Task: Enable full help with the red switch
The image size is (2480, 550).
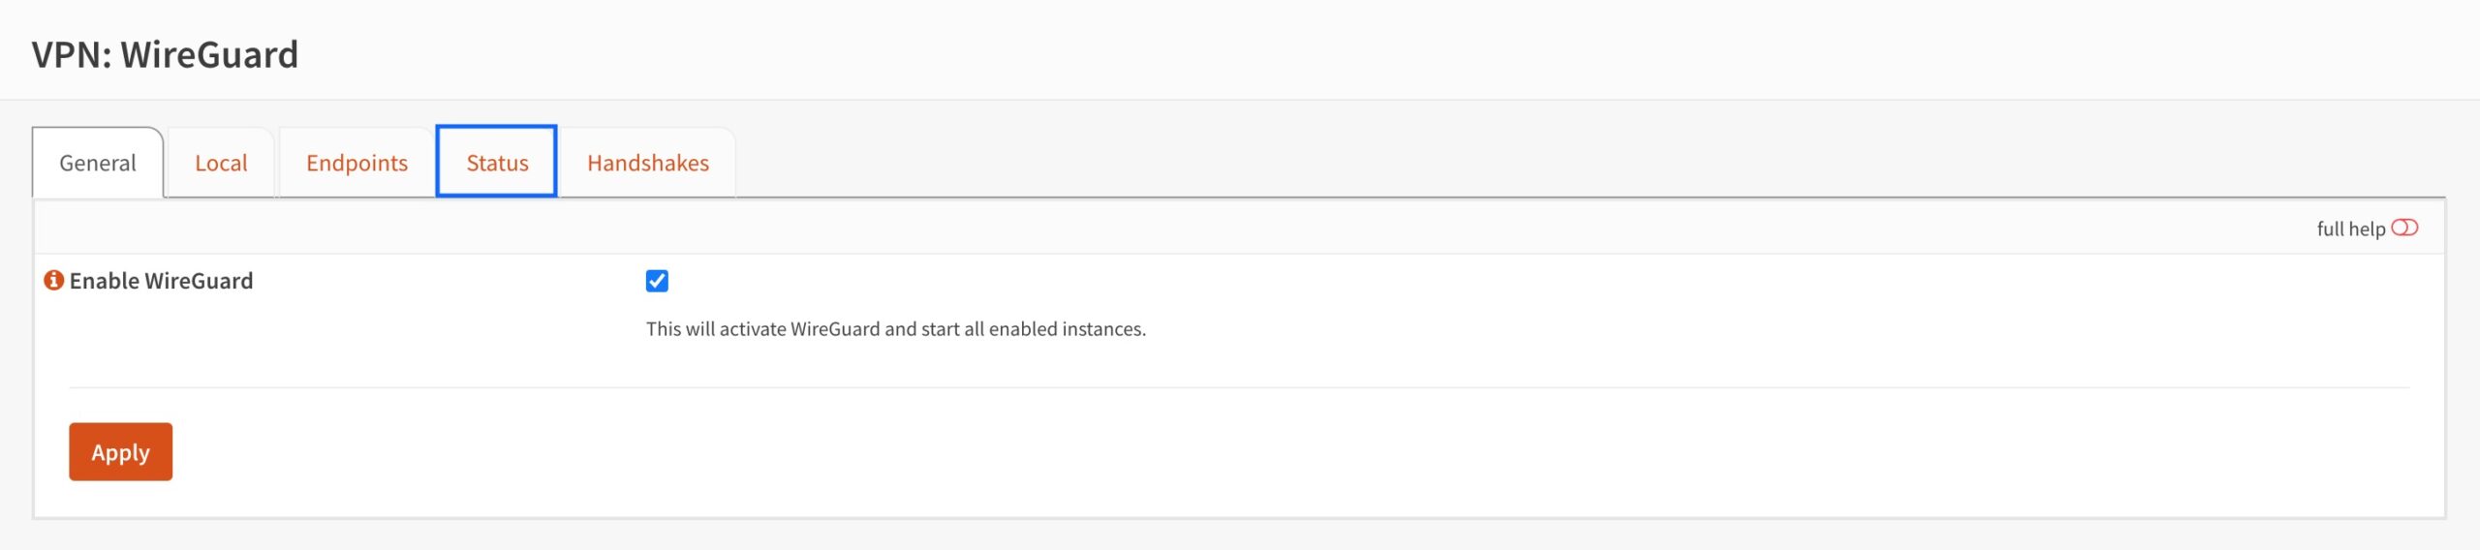Action: click(2404, 228)
